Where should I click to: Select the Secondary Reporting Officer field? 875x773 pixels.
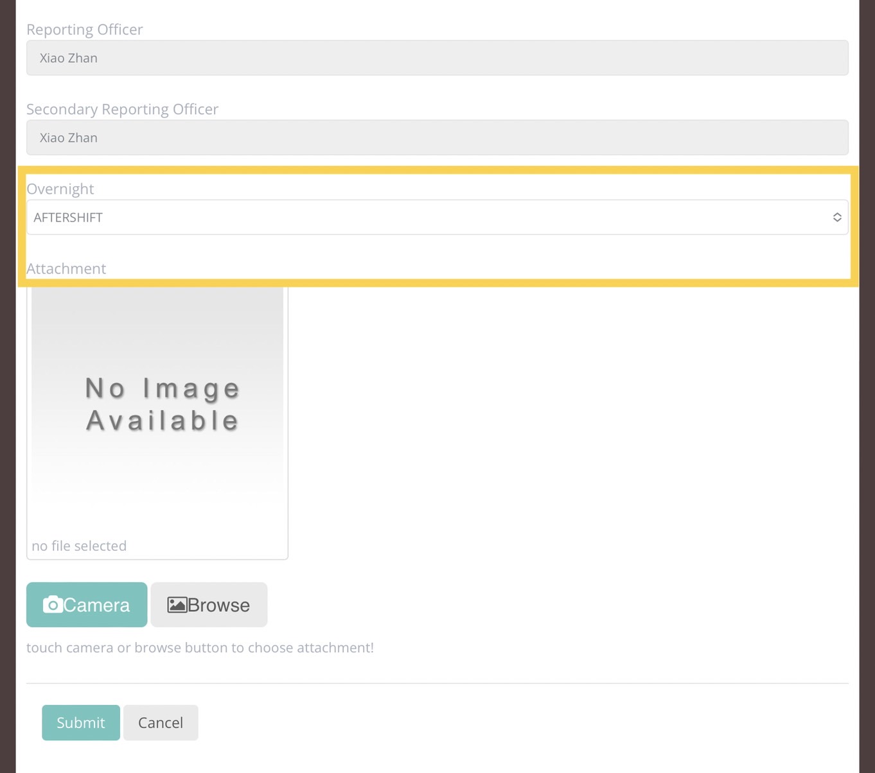pyautogui.click(x=437, y=138)
